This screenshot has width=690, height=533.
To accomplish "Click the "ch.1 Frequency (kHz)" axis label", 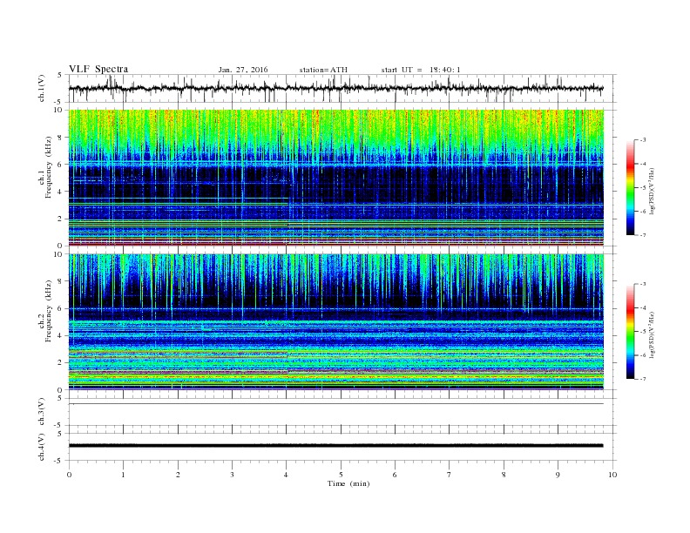I will pos(45,167).
